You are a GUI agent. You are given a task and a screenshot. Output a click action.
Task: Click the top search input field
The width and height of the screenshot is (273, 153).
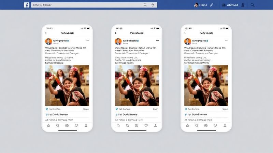85,5
